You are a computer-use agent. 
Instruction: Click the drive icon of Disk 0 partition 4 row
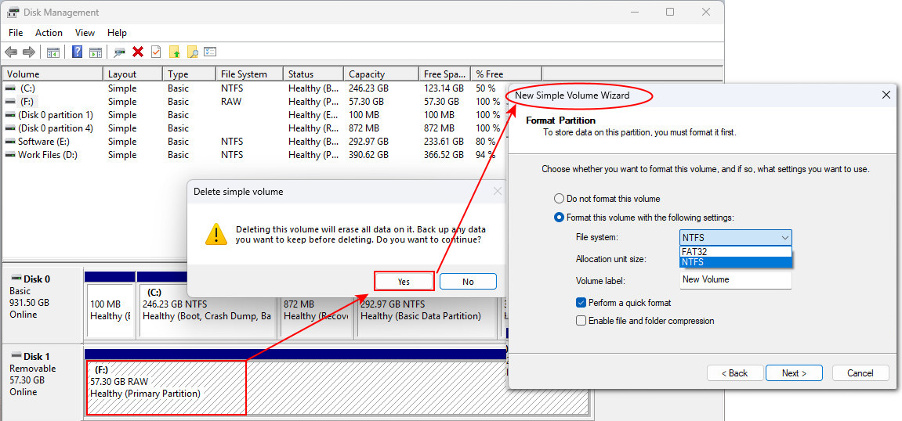pos(11,128)
